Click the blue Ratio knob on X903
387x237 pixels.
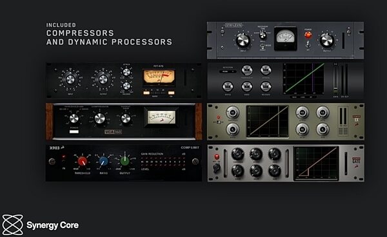pyautogui.click(x=104, y=162)
